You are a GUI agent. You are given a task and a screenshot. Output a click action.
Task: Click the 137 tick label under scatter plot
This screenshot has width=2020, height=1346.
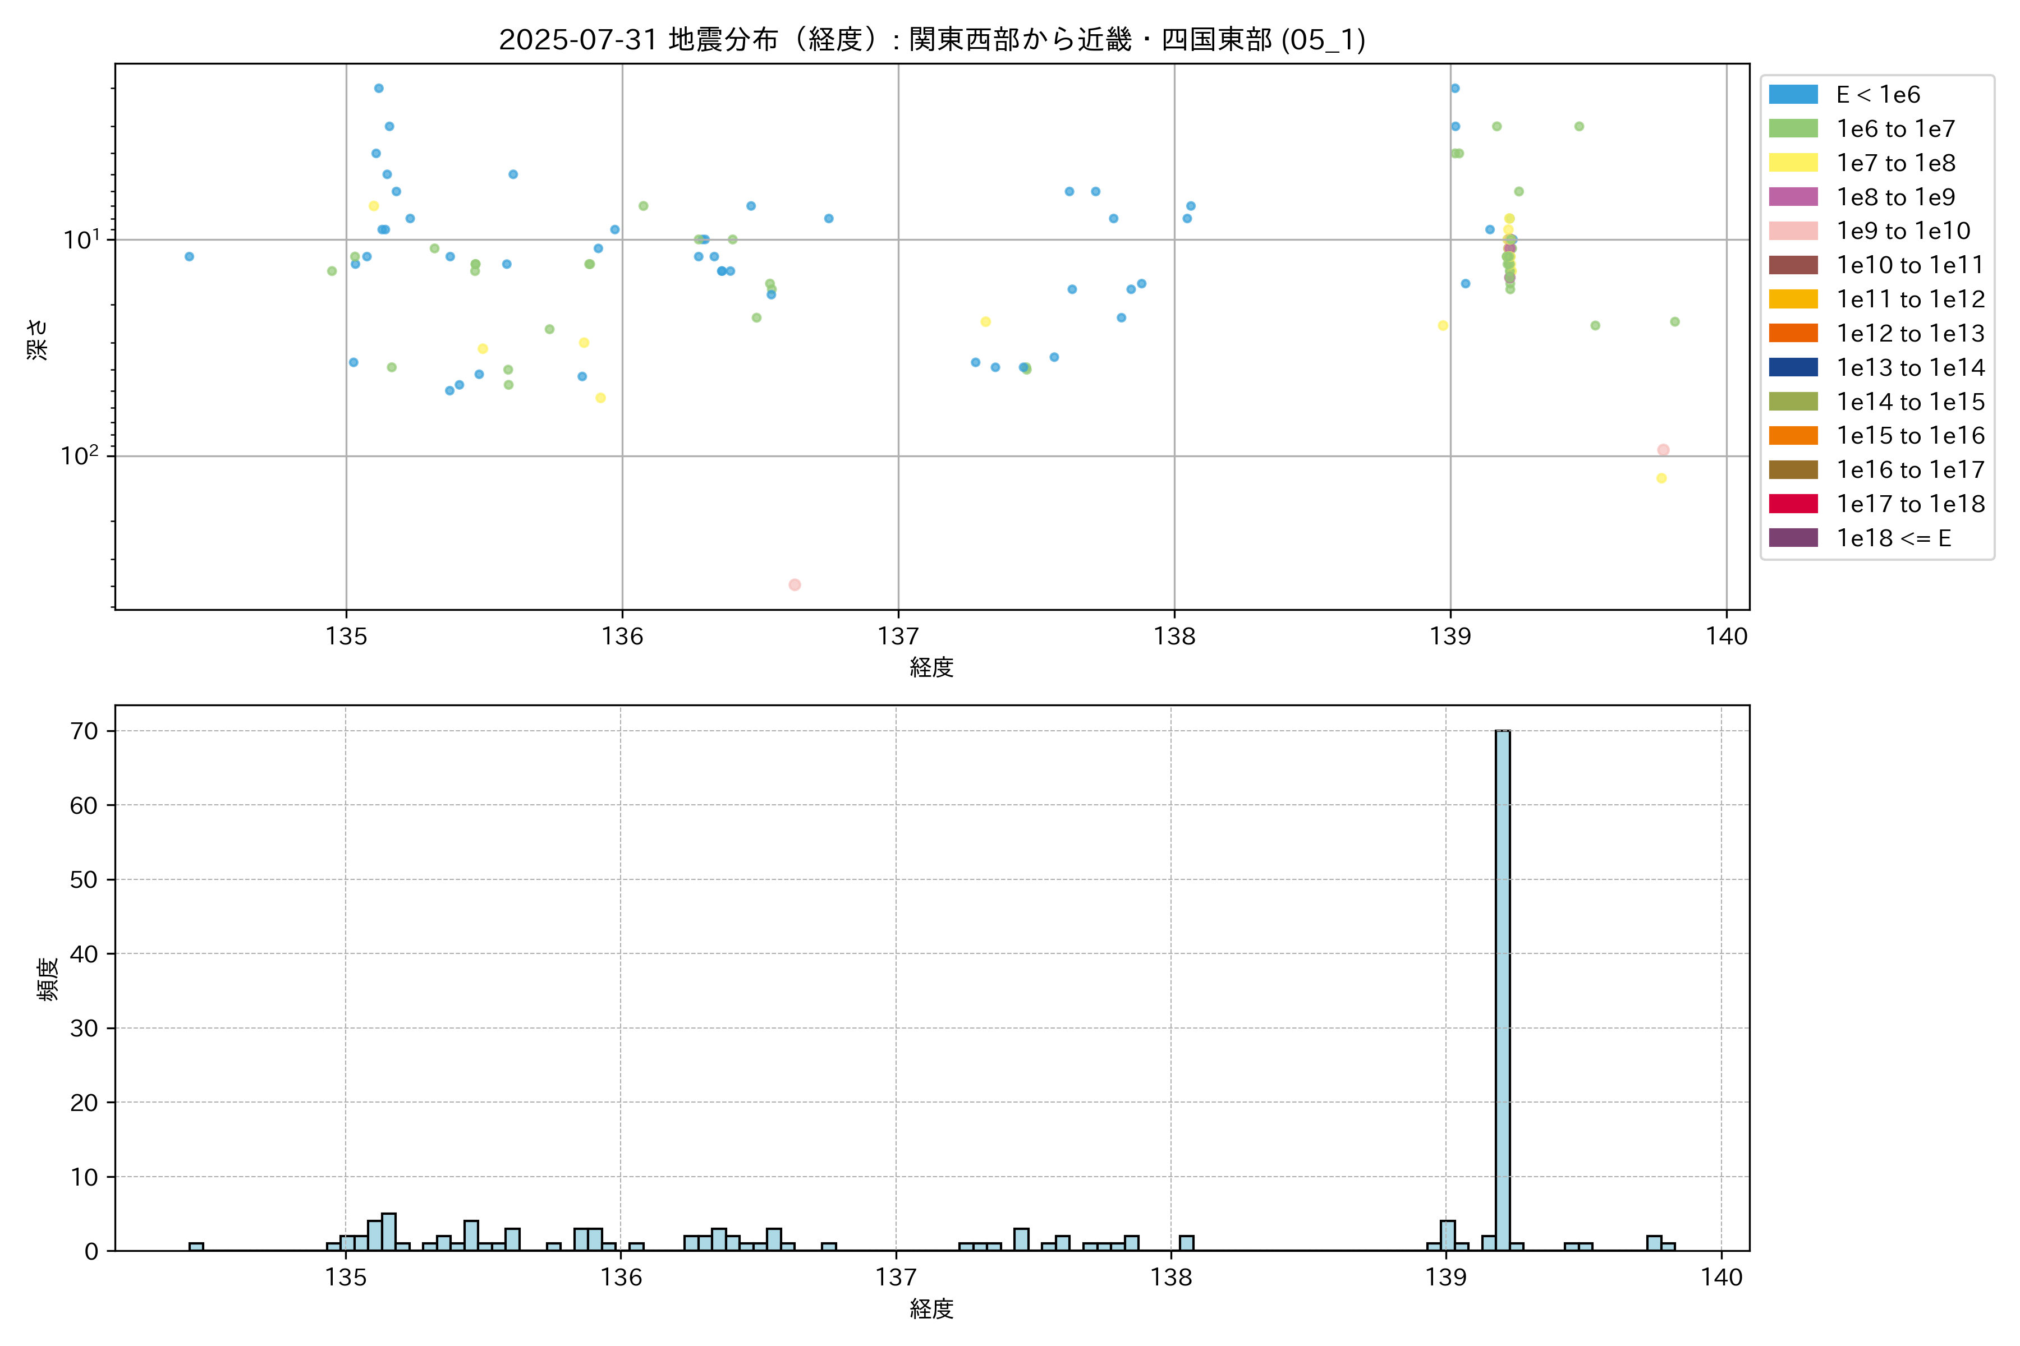click(897, 636)
